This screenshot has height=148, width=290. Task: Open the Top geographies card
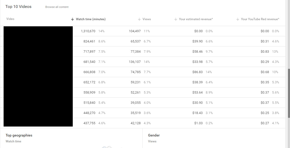click(71, 138)
